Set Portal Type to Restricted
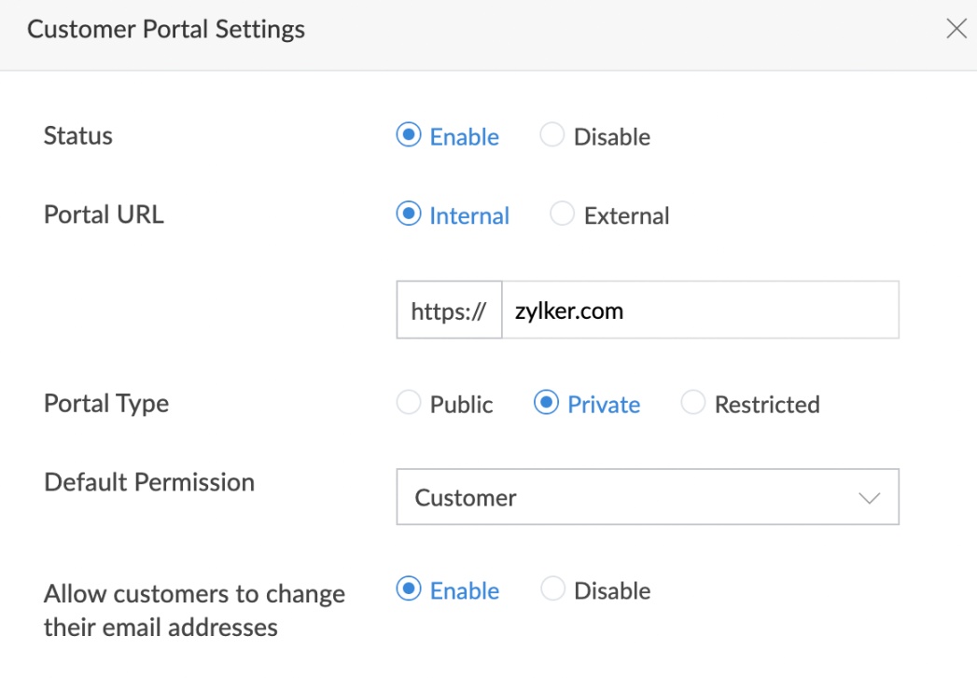977x678 pixels. (692, 404)
